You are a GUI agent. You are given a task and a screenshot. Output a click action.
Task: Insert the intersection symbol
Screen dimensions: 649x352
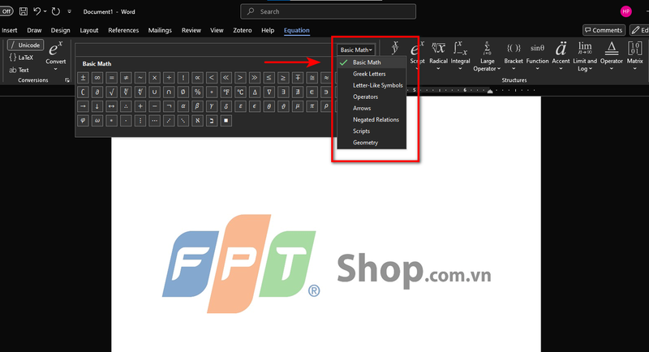(169, 92)
